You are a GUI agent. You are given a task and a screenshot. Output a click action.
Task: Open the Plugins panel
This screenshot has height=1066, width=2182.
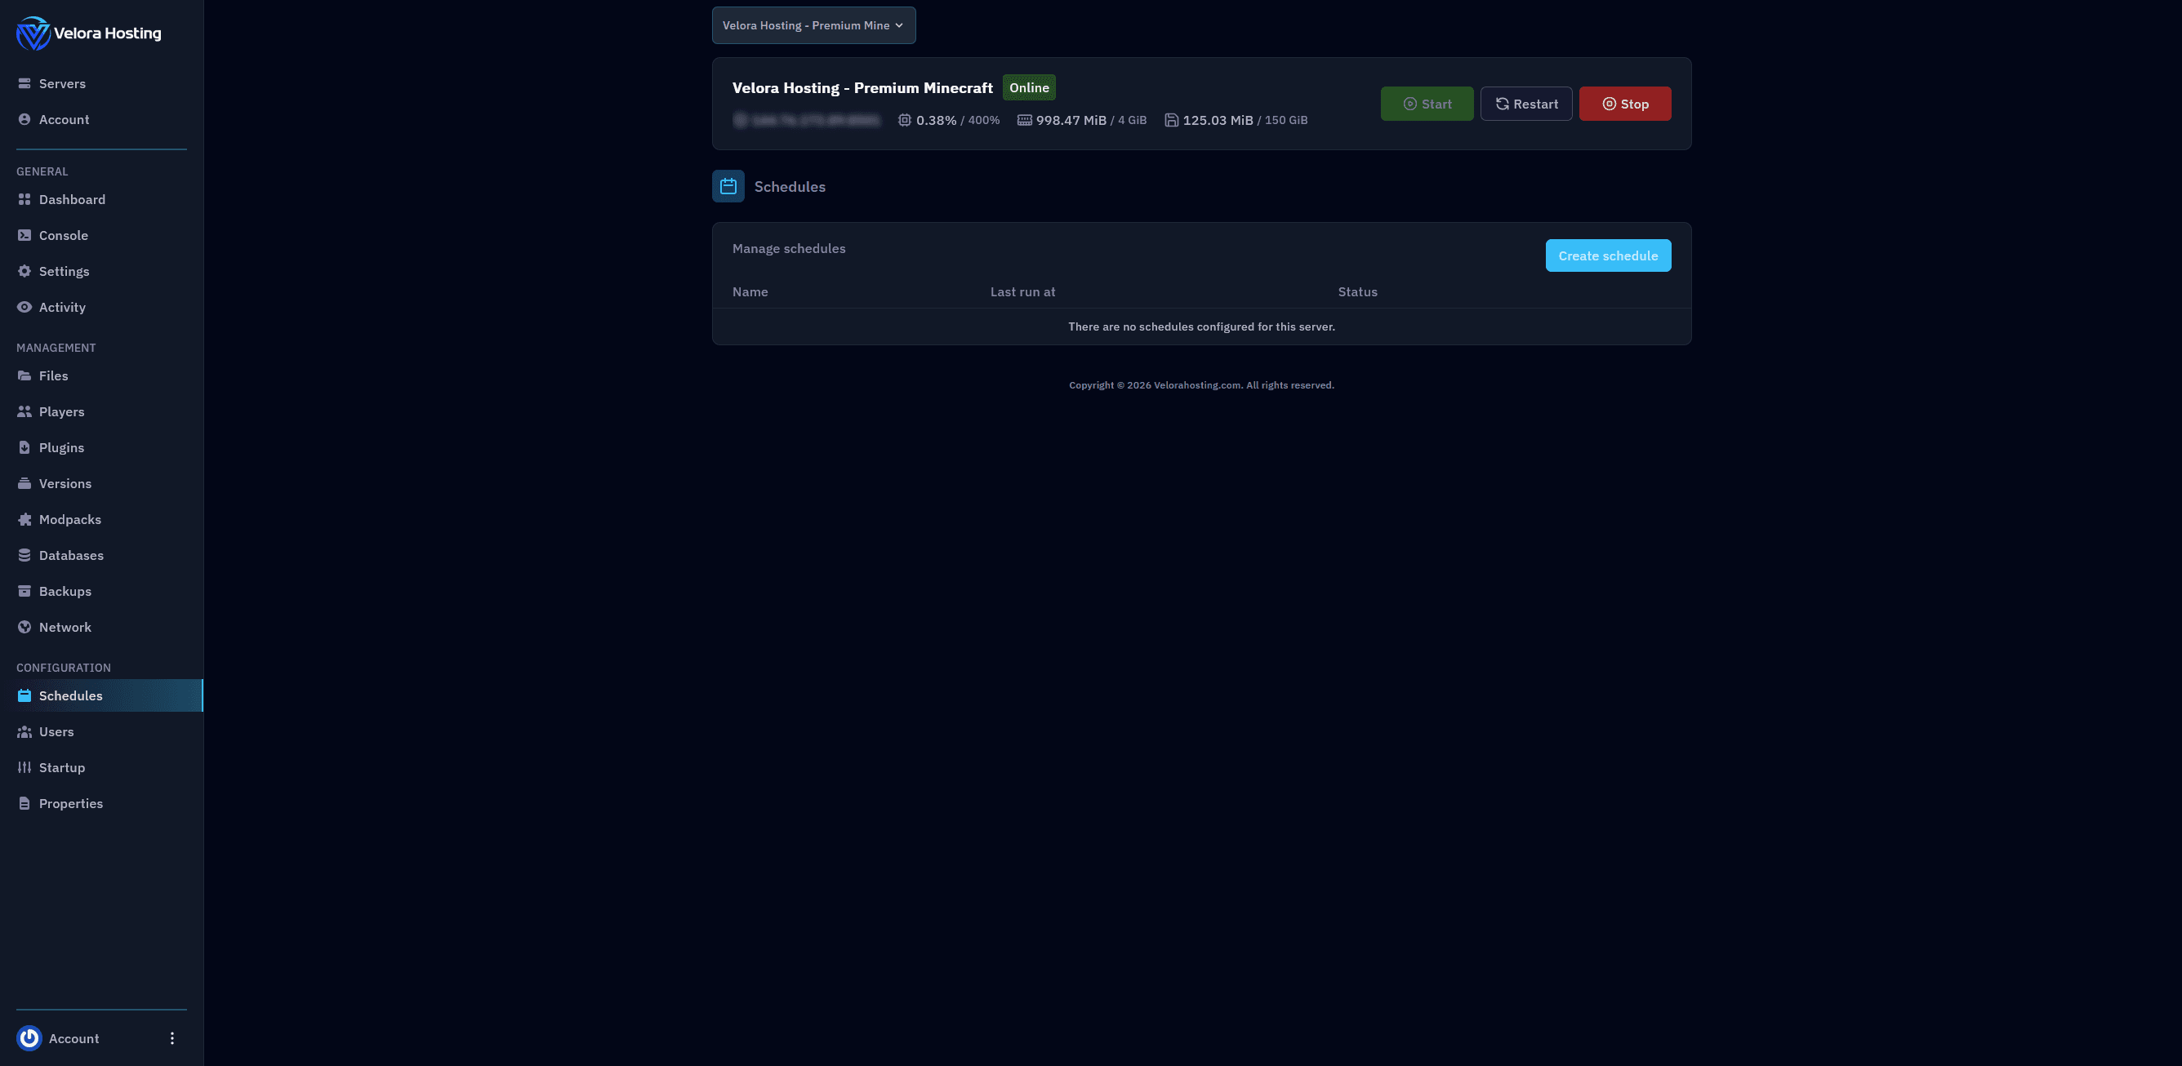61,447
